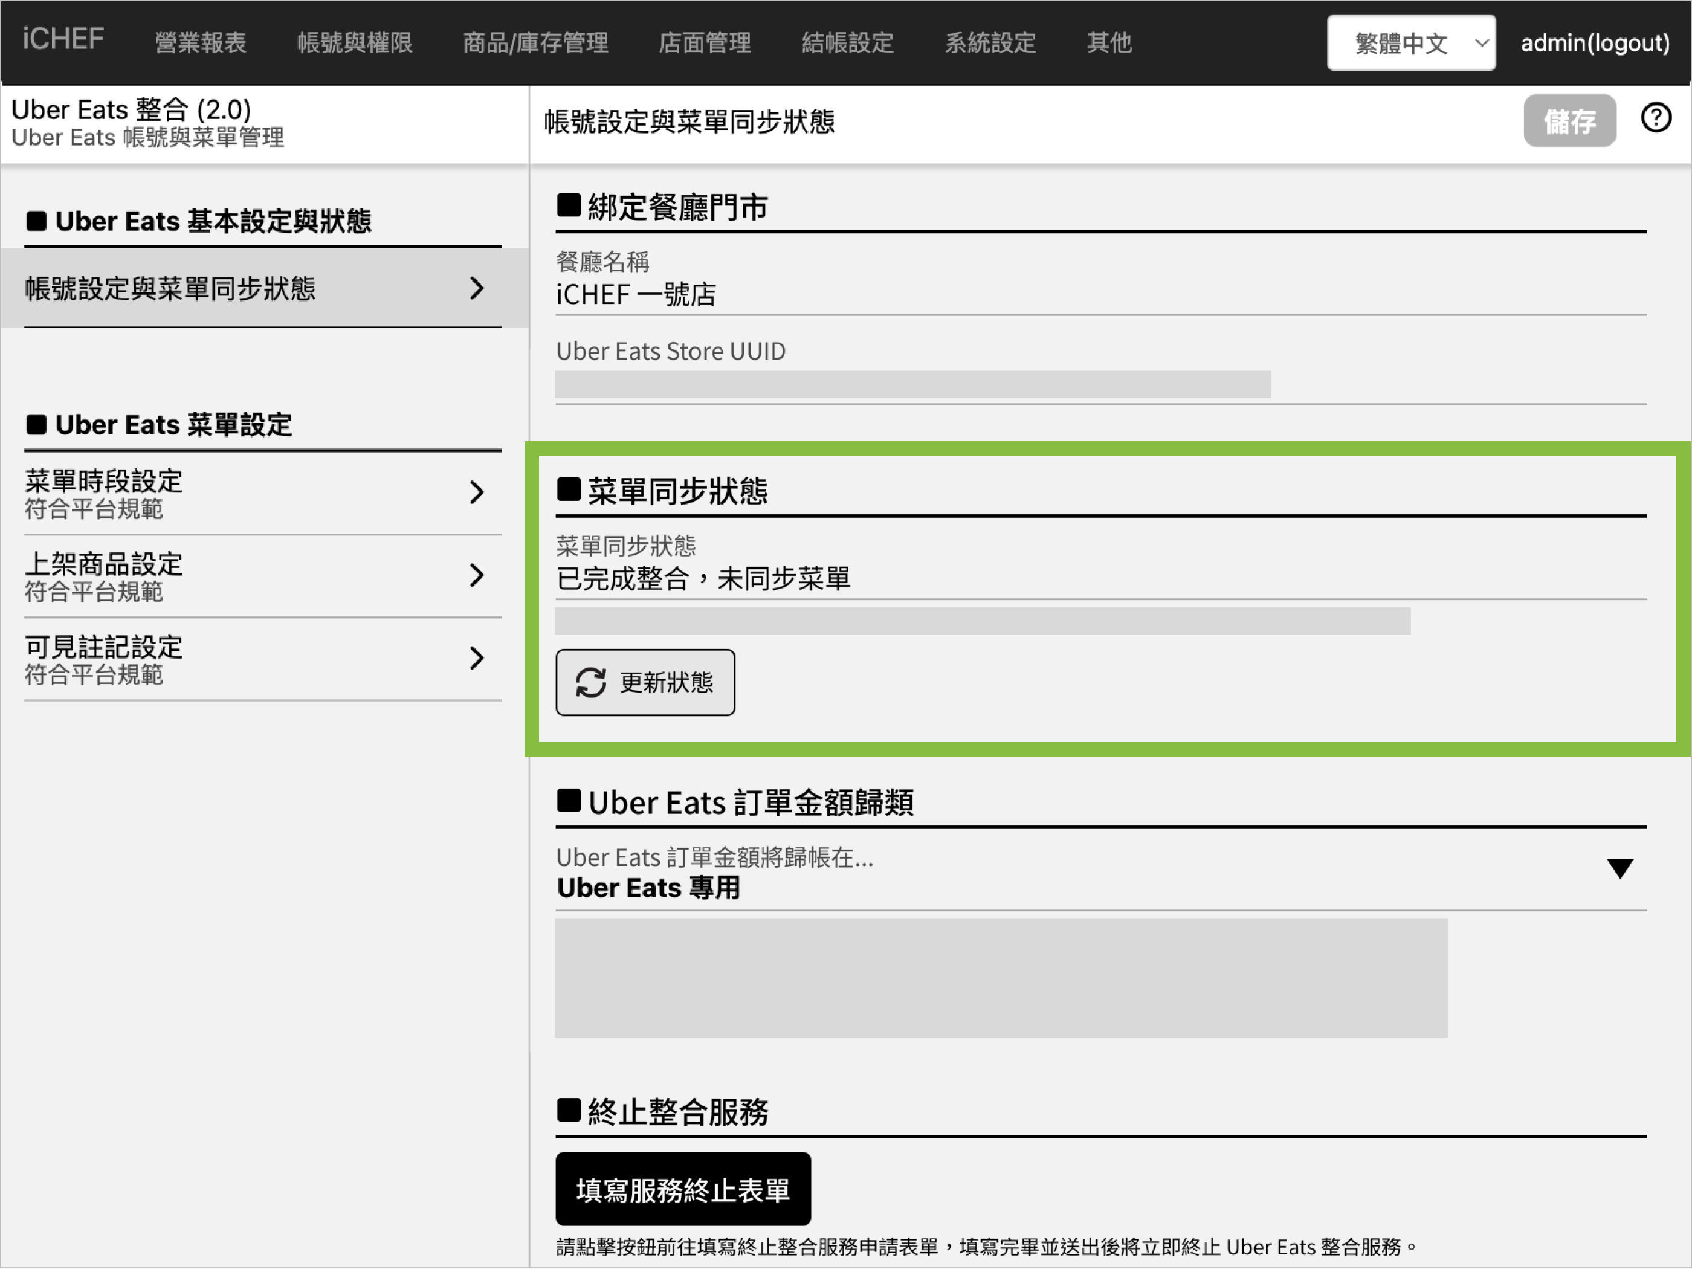This screenshot has width=1692, height=1269.
Task: Open the help question mark icon
Action: click(x=1656, y=118)
